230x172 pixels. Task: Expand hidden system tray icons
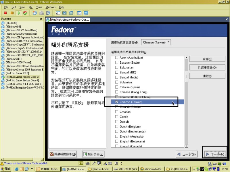[x=194, y=169]
